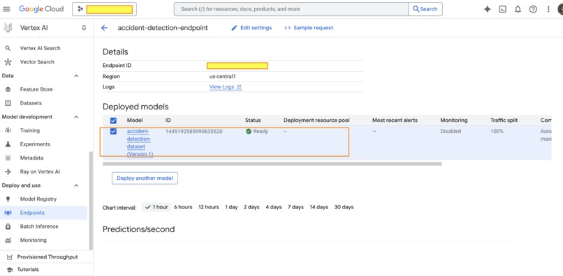Collapse the Deploy and use section
The height and width of the screenshot is (276, 563).
[76, 185]
